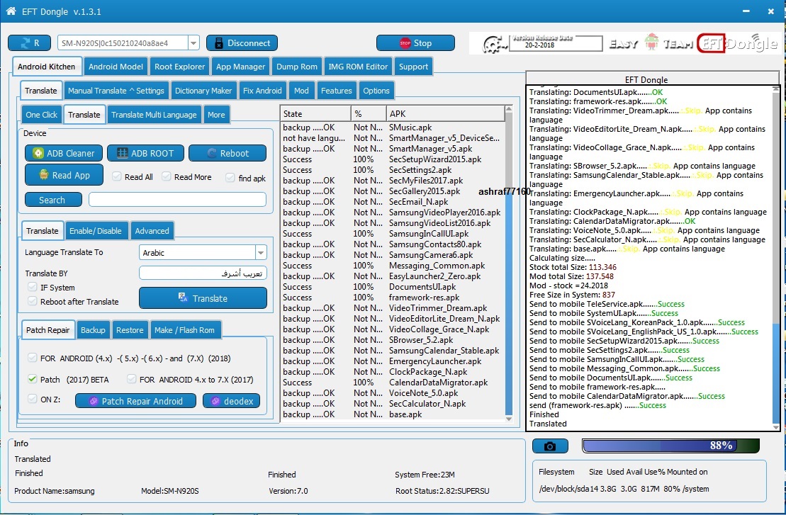Launch ADB Cleaner
Viewport: 786px width, 515px height.
pos(64,153)
